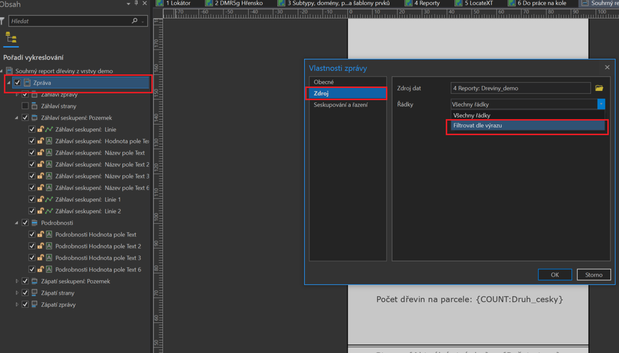The image size is (619, 353).
Task: Select Počet dřevin na parcele text element
Action: [470, 299]
